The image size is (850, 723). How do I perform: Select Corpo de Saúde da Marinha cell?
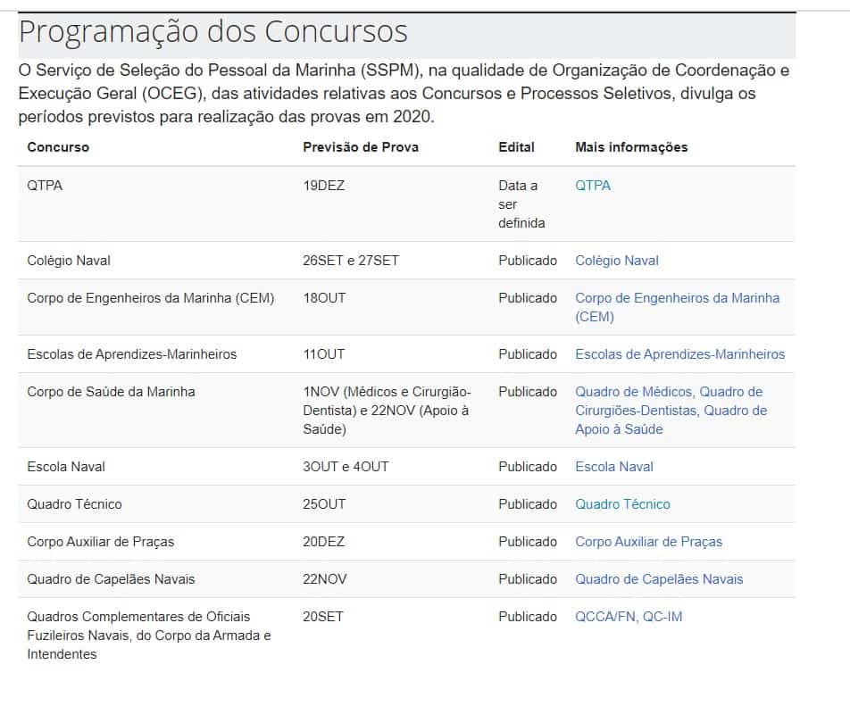(111, 392)
